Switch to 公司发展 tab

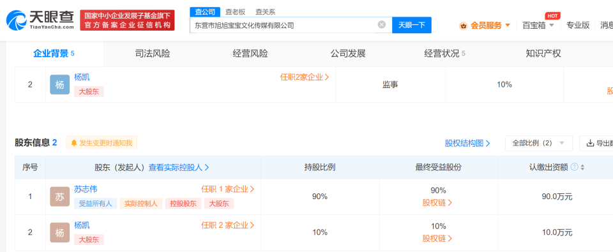point(348,54)
